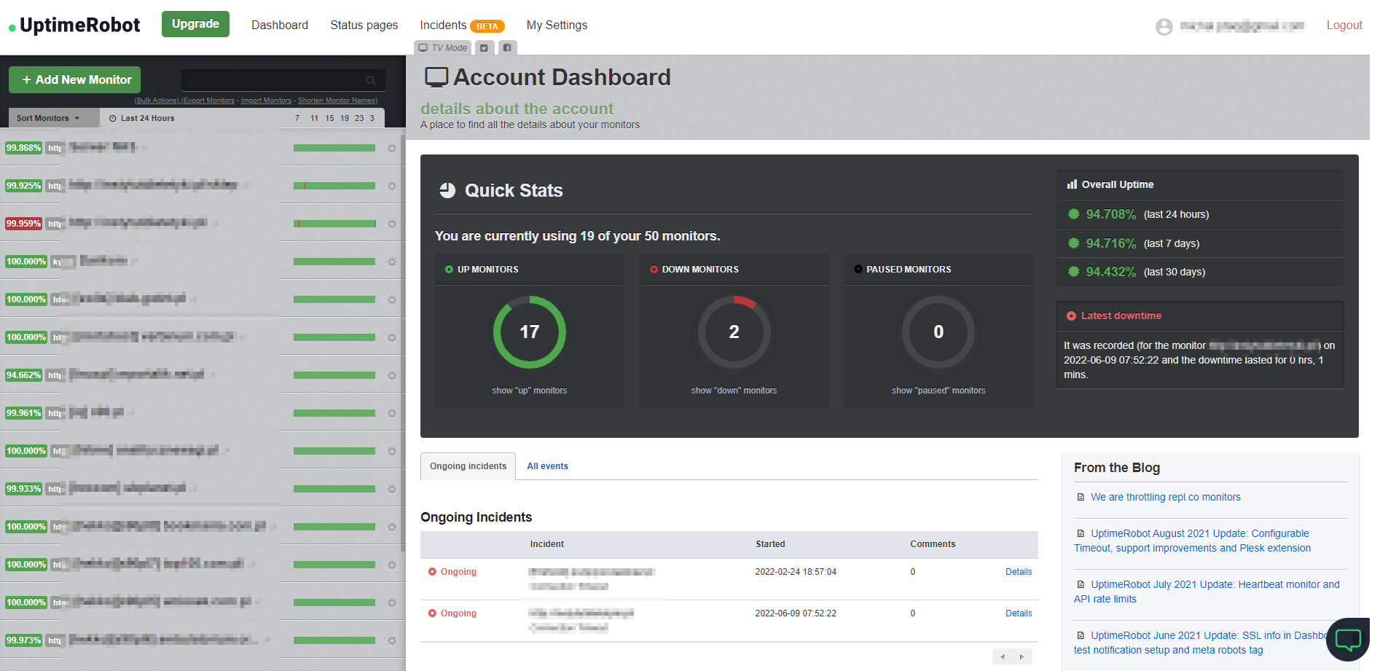Open settings gear for the 99.973% monitor

[x=392, y=640]
